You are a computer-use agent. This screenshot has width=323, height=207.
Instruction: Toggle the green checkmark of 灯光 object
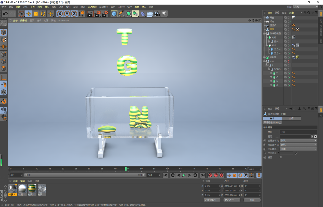[290, 22]
